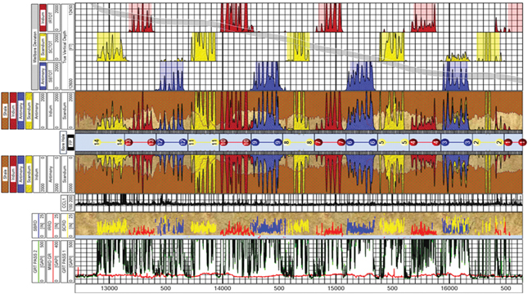This screenshot has height=294, width=532.
Task: Click the Indium swatch in lower formation legend
Action: coord(13,174)
